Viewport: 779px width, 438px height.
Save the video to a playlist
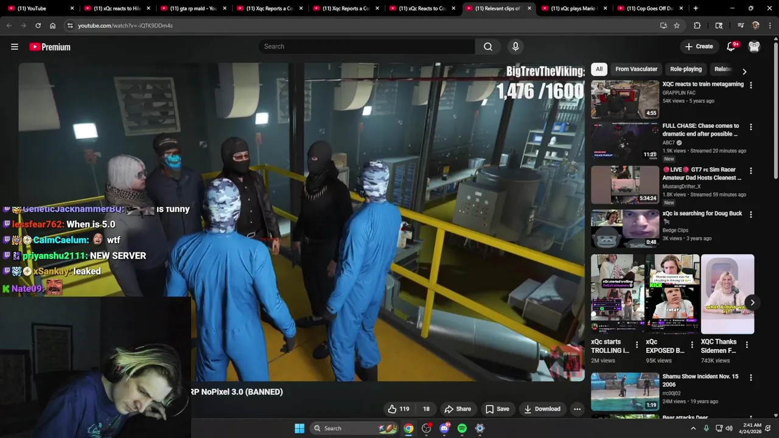(497, 409)
